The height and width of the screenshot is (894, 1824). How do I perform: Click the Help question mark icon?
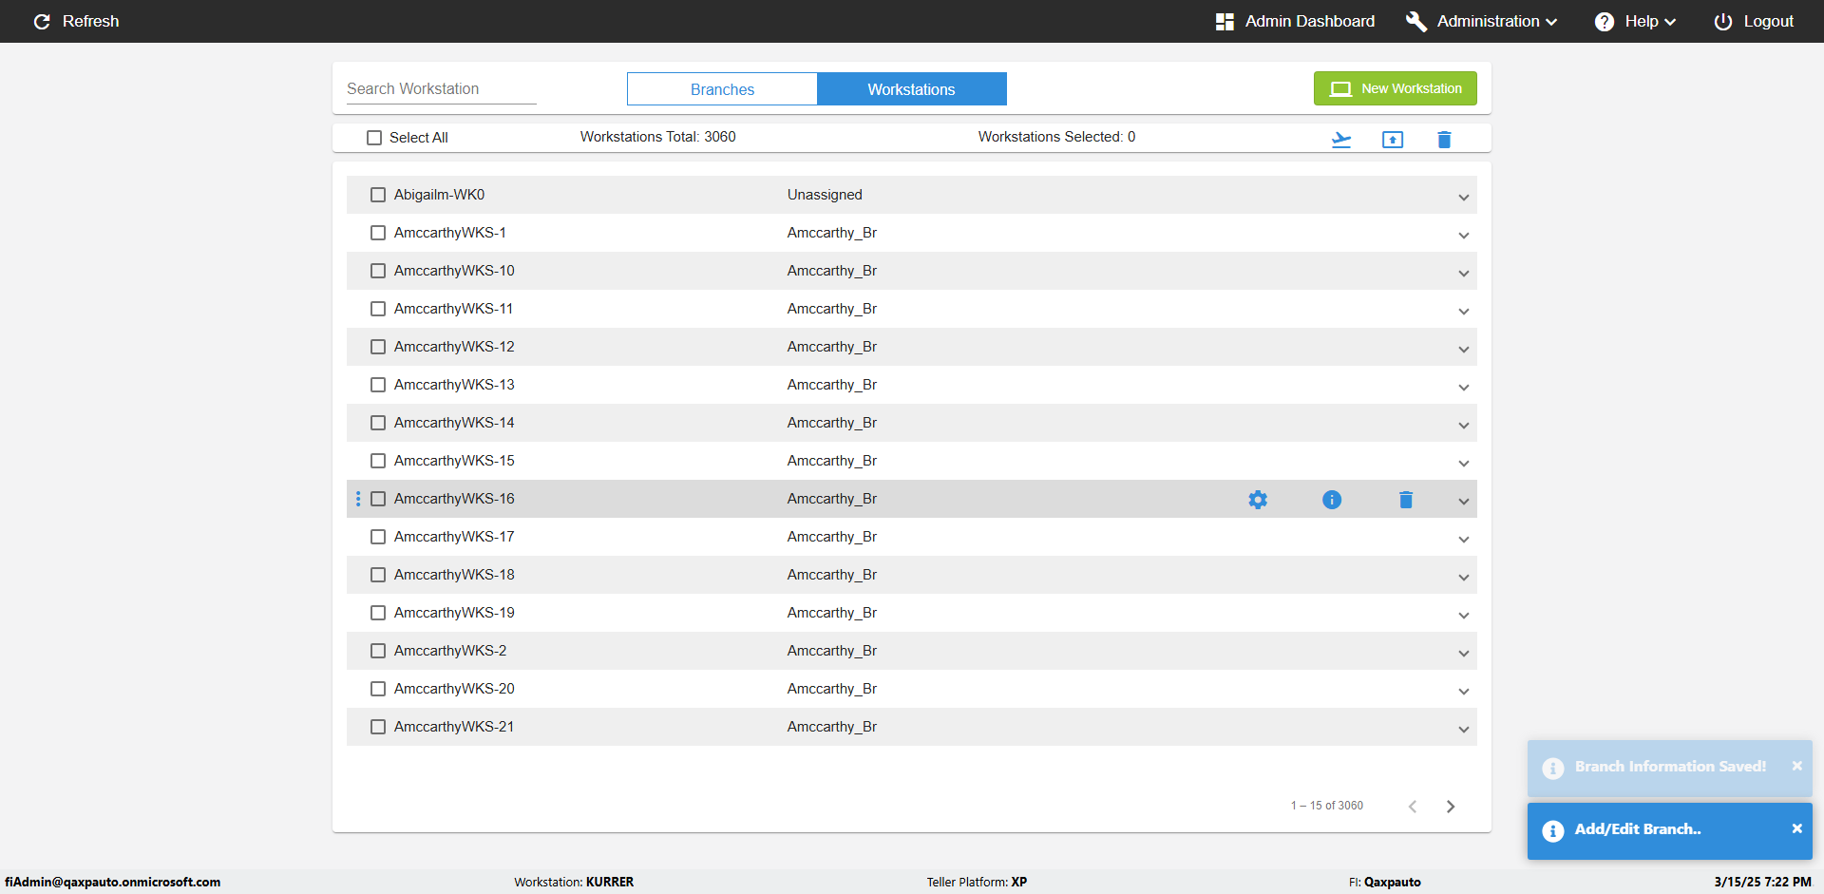click(1605, 21)
